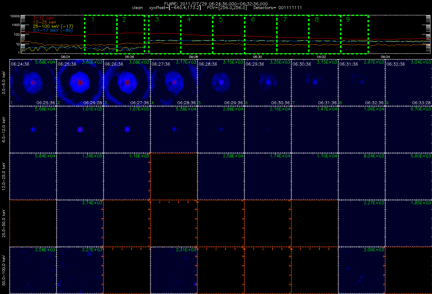Click interval number 1 on the light curve
This screenshot has width=432, height=294.
point(93,20)
